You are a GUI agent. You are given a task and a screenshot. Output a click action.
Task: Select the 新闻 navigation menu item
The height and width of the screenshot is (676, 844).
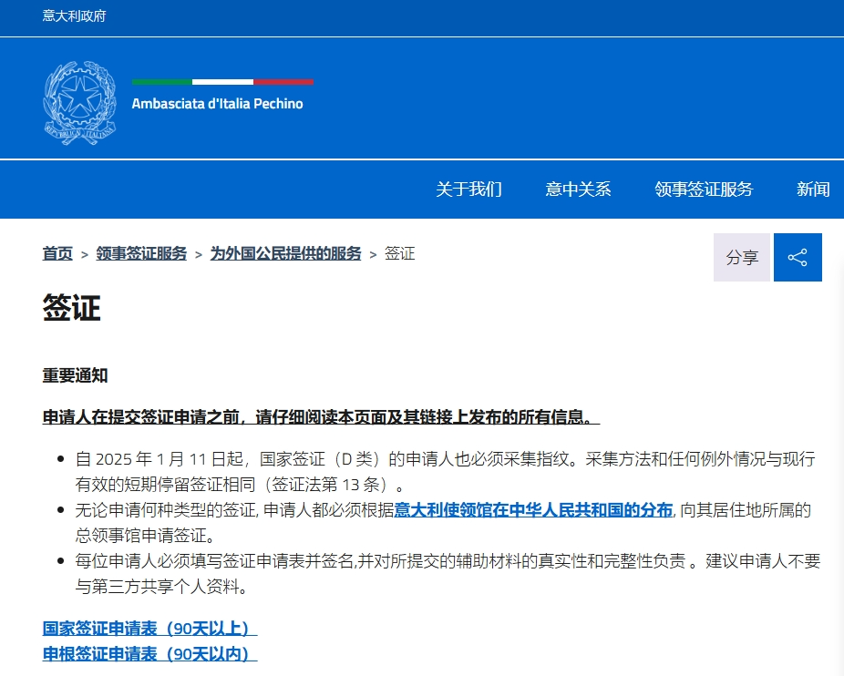[813, 189]
